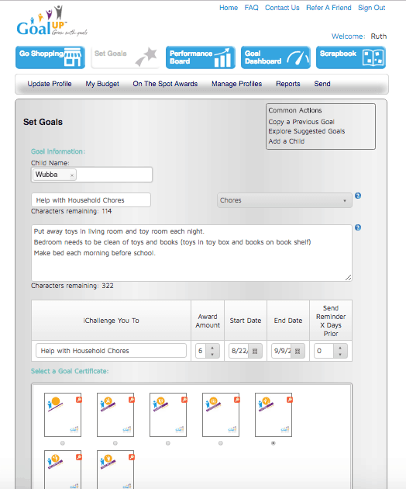Zoom icon on first certificate in bottom row
The height and width of the screenshot is (489, 406).
click(x=79, y=457)
